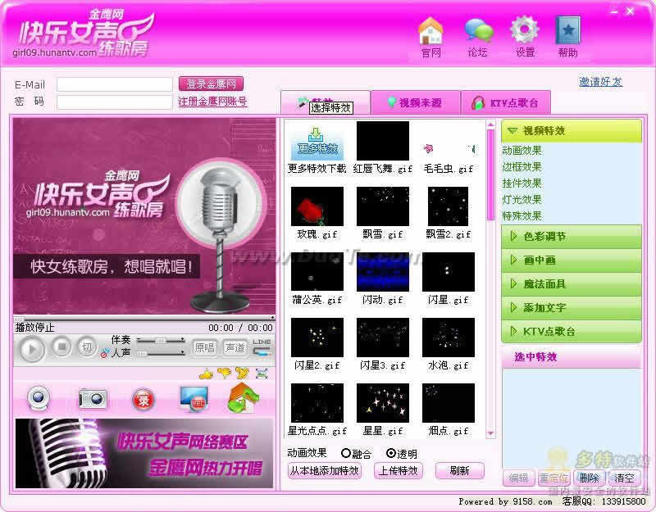Switch to the KTV点歌台 tab
The image size is (656, 512).
tap(505, 102)
